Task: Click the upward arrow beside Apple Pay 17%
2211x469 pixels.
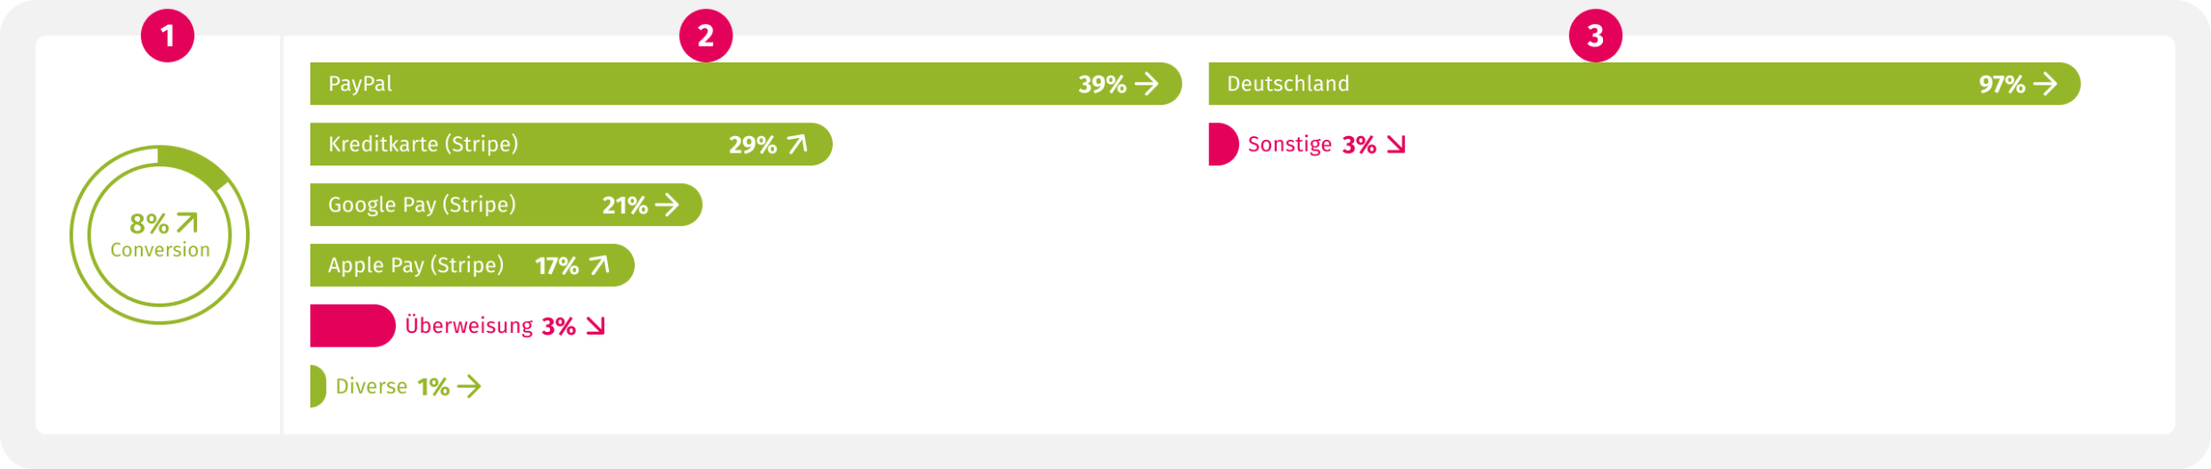Action: pyautogui.click(x=600, y=266)
